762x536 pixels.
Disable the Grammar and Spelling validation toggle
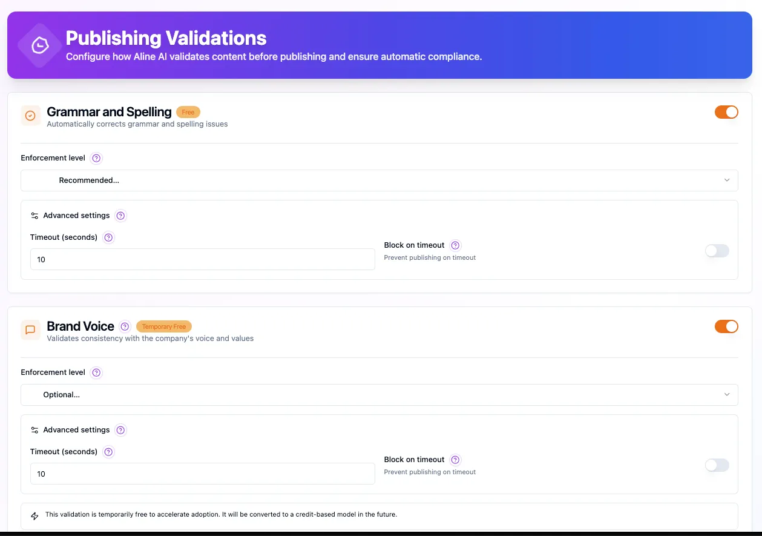pyautogui.click(x=726, y=112)
